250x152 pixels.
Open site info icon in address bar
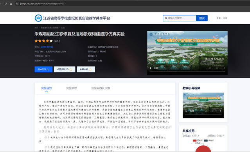17,4
